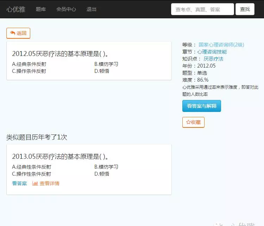This screenshot has height=226, width=264.
Task: Click the 看答案 link under 2013.05 question
Action: click(19, 183)
